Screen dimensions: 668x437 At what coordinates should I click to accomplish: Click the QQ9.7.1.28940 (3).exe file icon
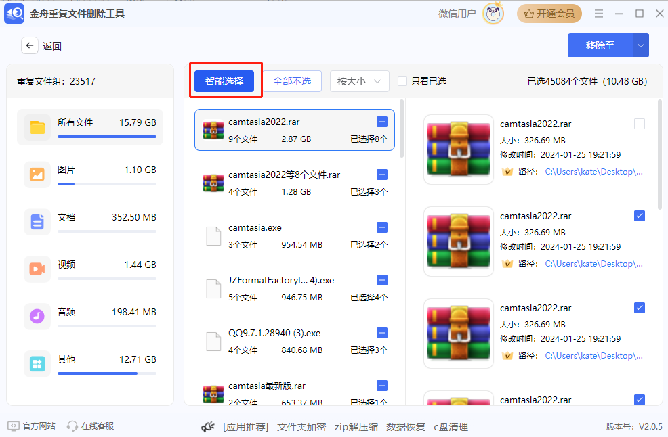click(213, 342)
